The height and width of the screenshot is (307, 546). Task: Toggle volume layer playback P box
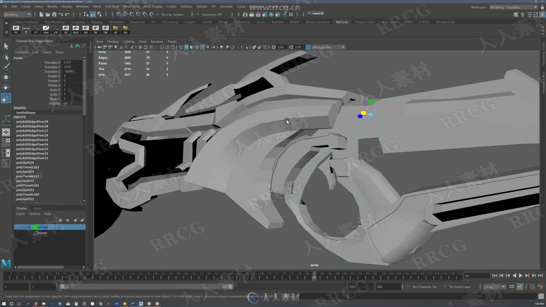pyautogui.click(x=23, y=227)
